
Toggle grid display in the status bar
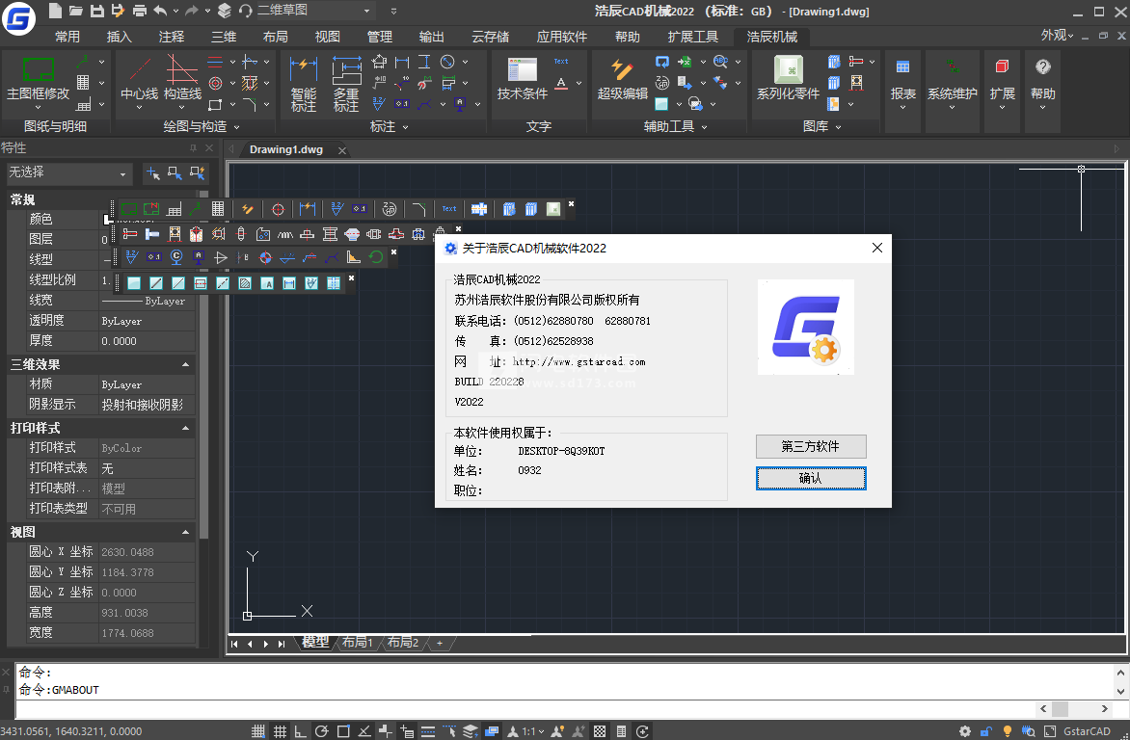point(280,731)
